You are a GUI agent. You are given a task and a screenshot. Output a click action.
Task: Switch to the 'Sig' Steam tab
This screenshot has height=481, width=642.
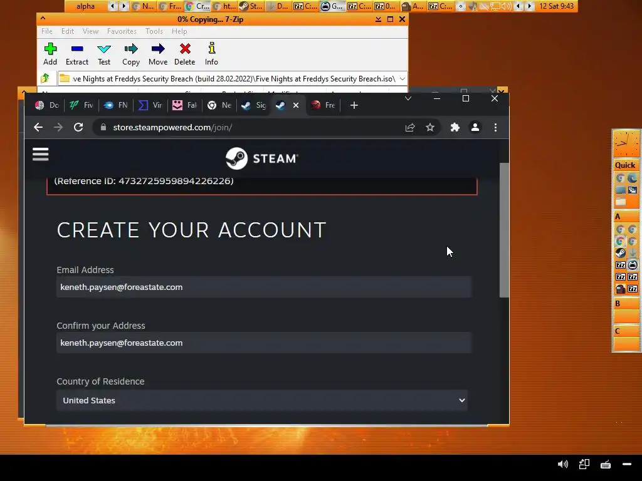(254, 105)
